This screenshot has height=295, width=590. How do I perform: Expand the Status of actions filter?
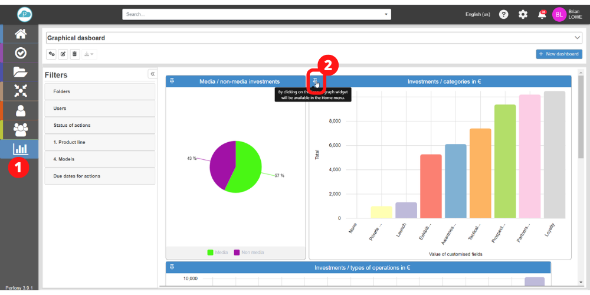(x=100, y=125)
